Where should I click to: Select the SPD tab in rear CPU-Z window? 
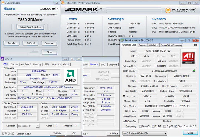click(103, 64)
